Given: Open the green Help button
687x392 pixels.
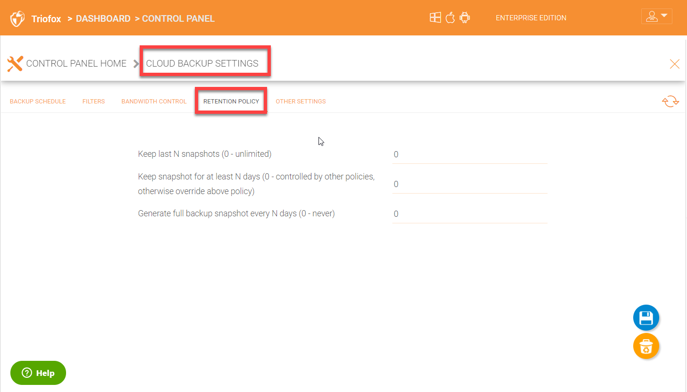Looking at the screenshot, I should tap(38, 373).
